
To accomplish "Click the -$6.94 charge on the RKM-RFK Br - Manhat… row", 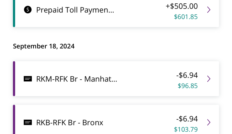I will 187,75.
